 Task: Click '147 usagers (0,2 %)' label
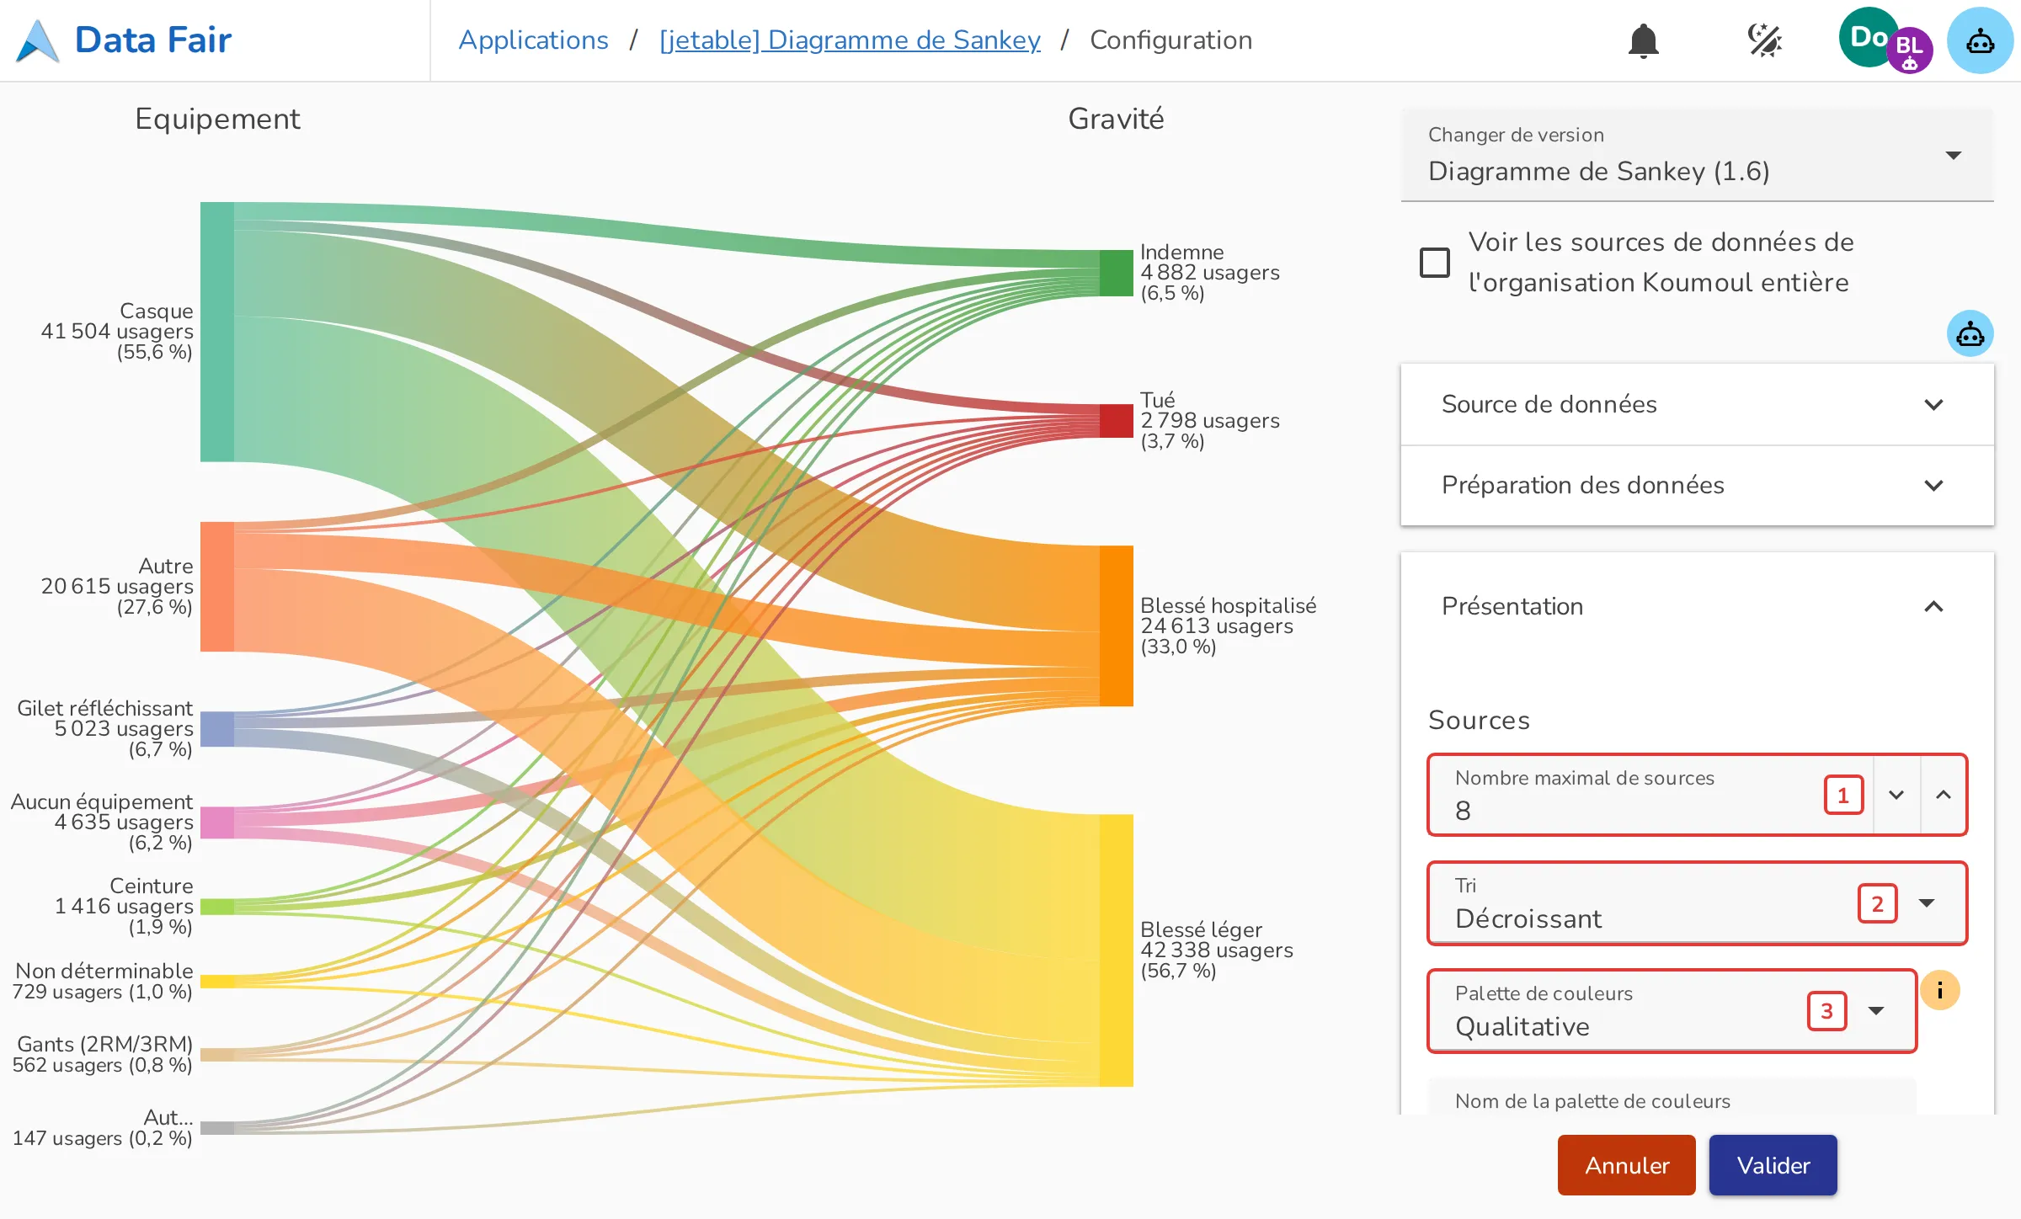click(x=102, y=1138)
